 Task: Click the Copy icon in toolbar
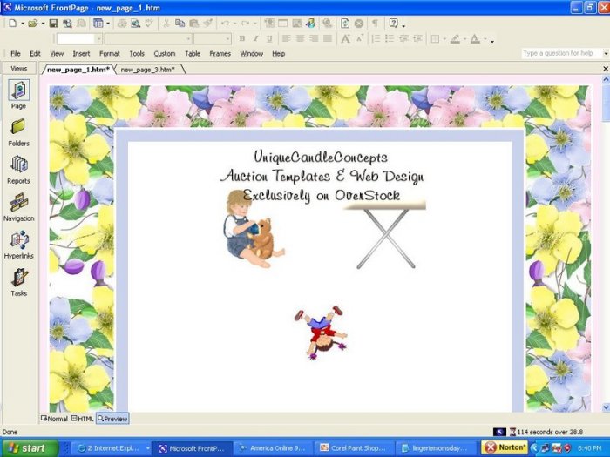[x=180, y=24]
